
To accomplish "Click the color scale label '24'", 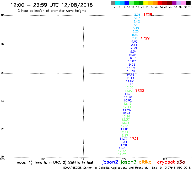I will pyautogui.click(x=147, y=7).
